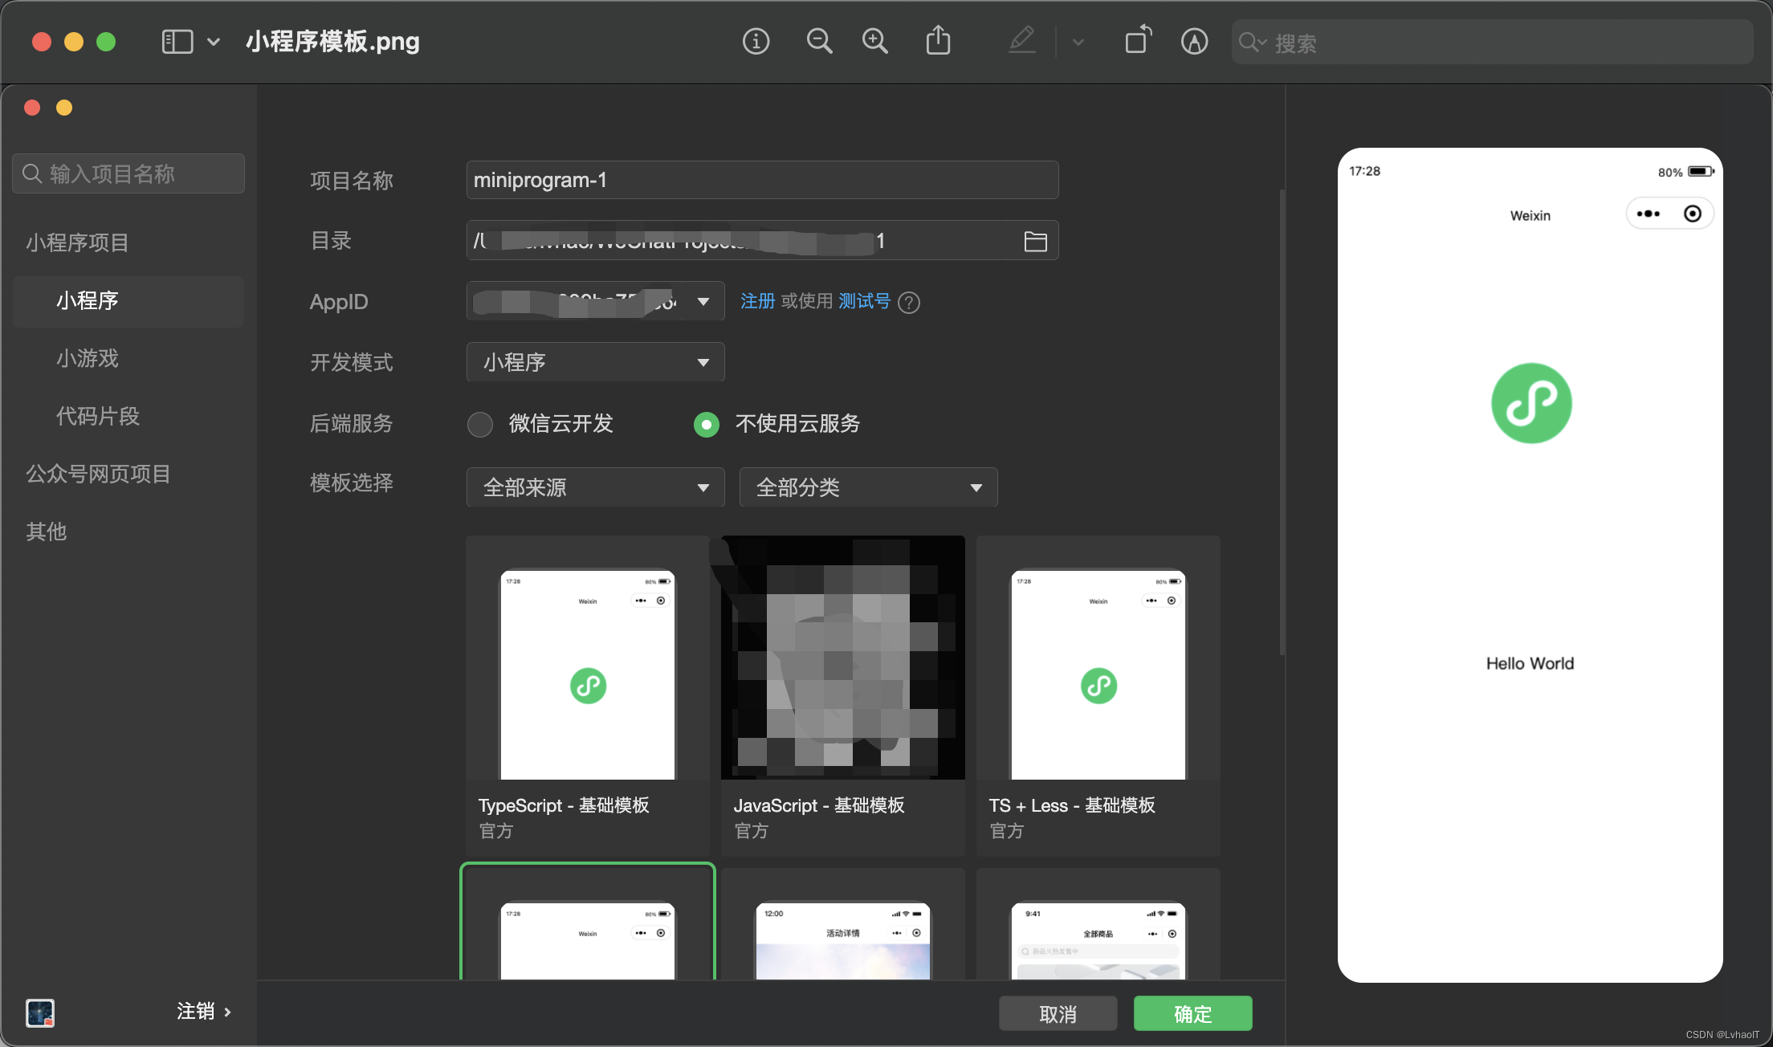Image resolution: width=1773 pixels, height=1047 pixels.
Task: Select the 全部商品 template thumbnail
Action: [1098, 923]
